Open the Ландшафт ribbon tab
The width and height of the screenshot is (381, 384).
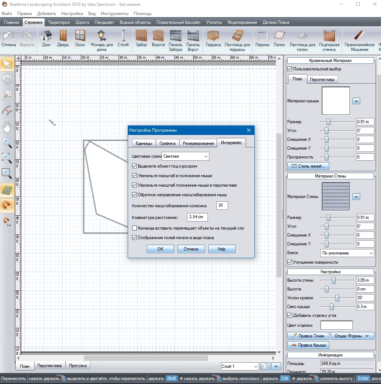(x=104, y=22)
